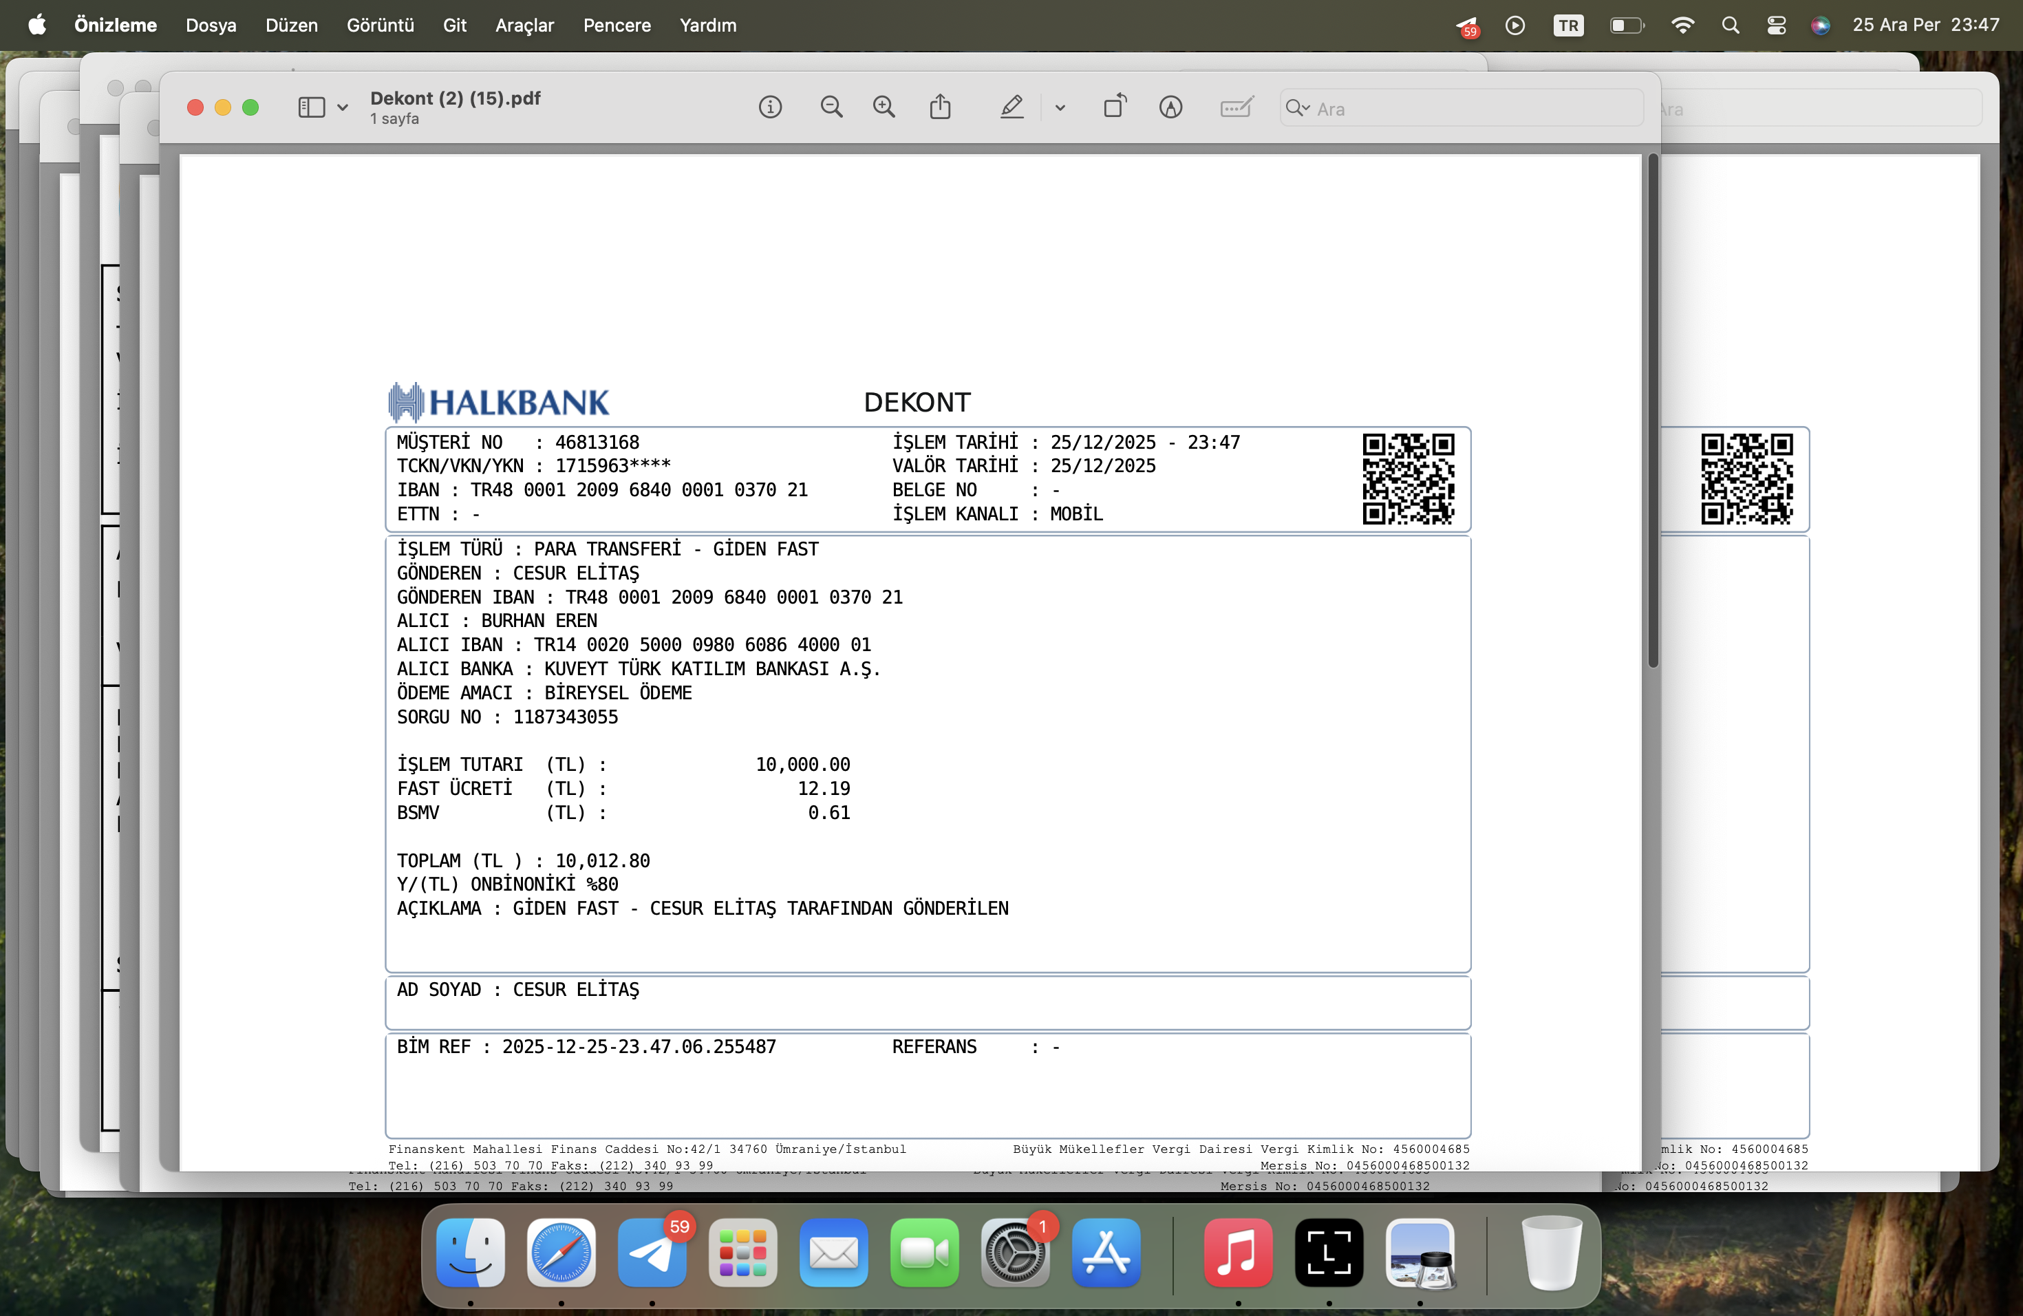Open the screenshot capture app in Dock

[1329, 1253]
